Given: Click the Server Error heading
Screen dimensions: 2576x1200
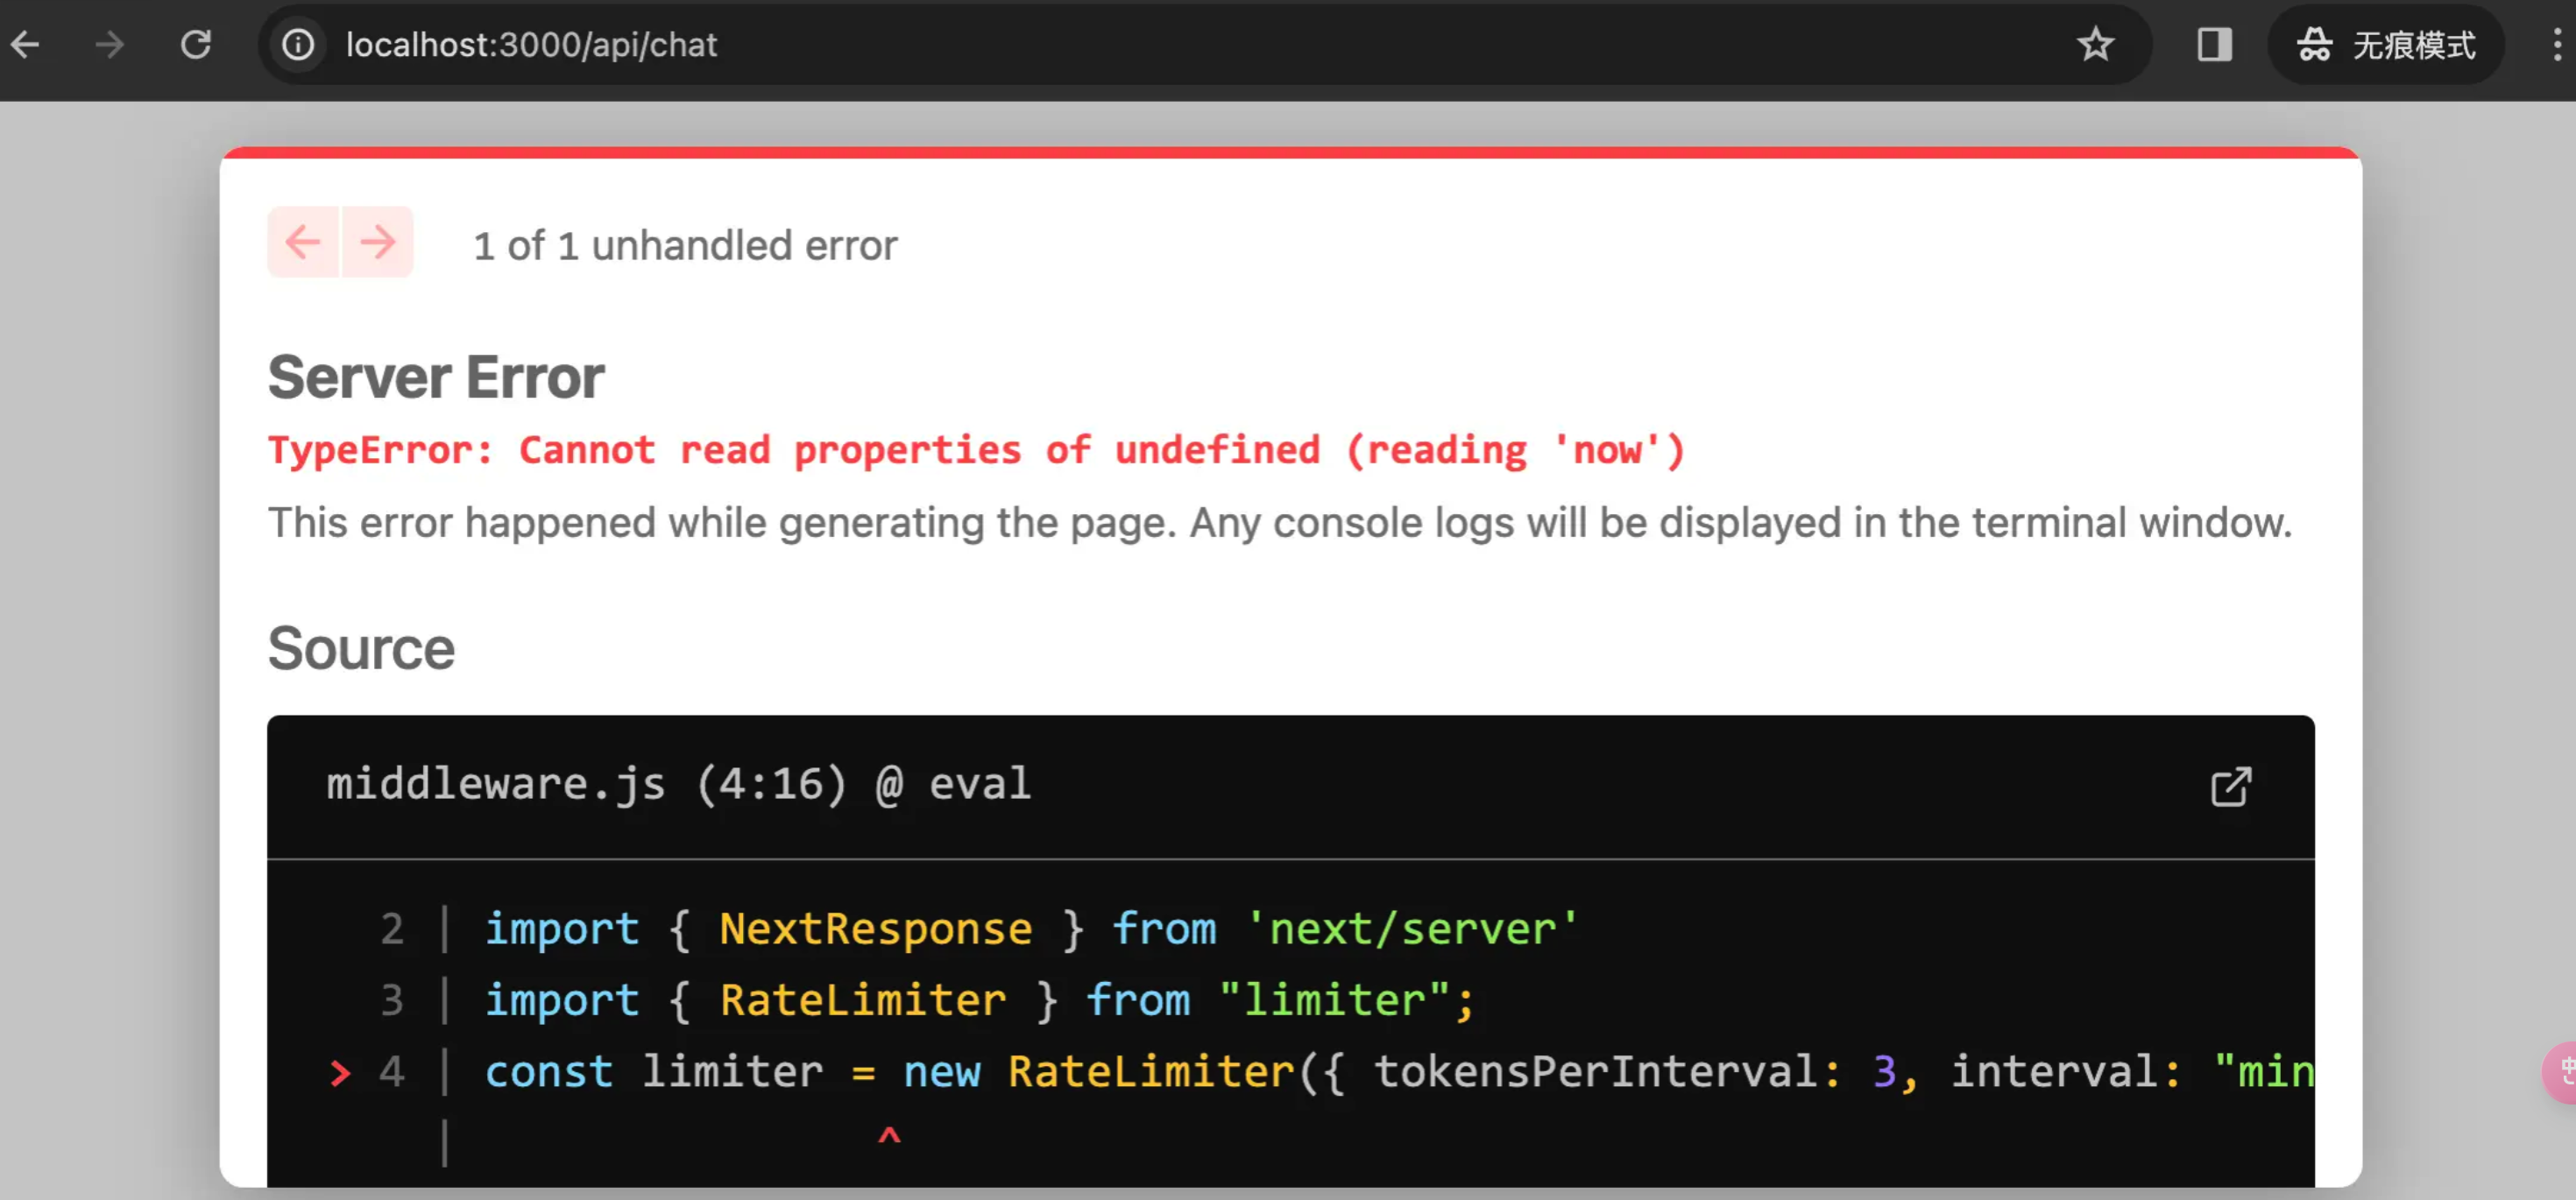Looking at the screenshot, I should [x=434, y=376].
